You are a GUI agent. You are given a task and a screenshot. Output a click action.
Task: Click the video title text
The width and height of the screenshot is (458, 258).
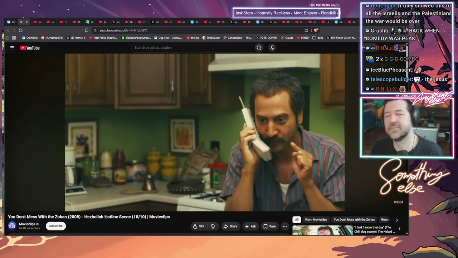point(89,217)
